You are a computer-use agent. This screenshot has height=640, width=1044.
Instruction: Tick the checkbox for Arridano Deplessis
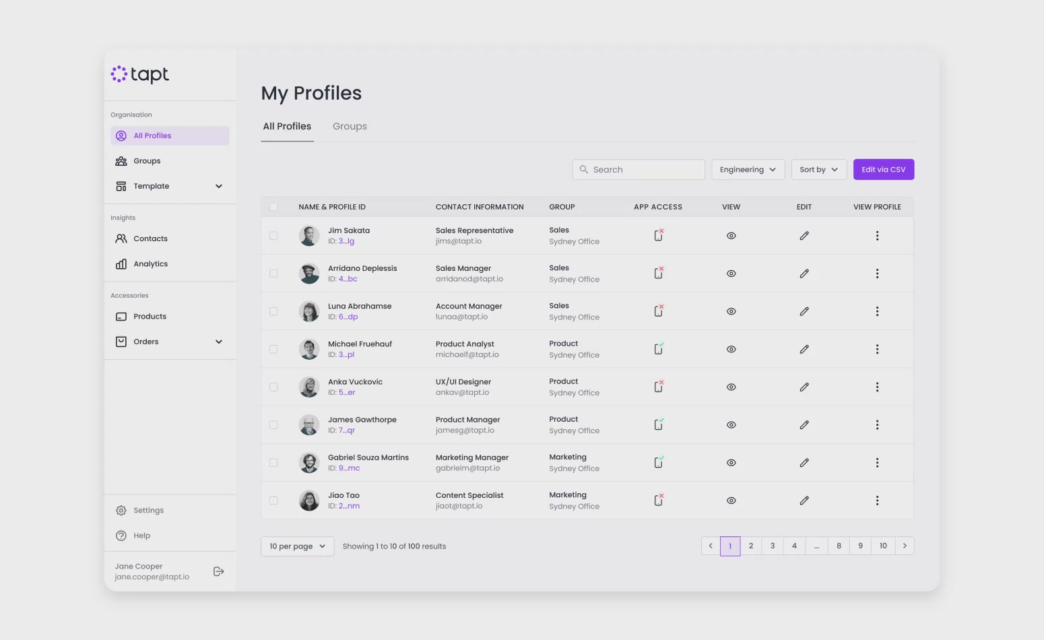[273, 274]
